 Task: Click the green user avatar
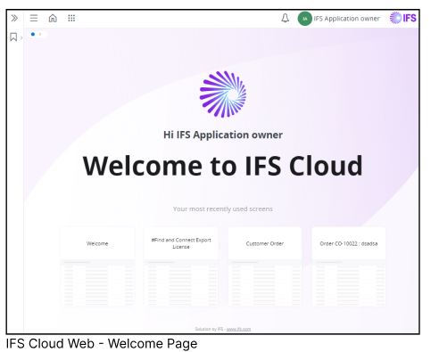(305, 19)
